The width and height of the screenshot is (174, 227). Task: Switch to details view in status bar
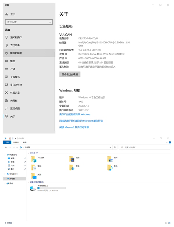166,223
